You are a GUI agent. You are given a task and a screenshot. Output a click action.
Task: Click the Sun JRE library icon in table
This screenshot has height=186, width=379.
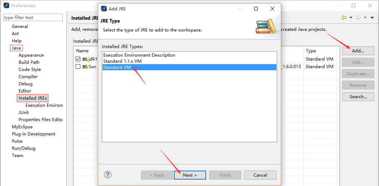coord(85,67)
